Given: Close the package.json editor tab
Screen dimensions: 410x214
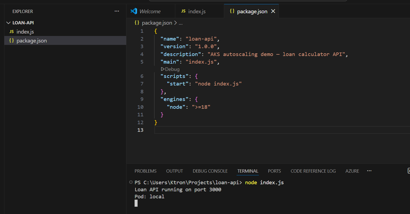Looking at the screenshot, I should (273, 11).
